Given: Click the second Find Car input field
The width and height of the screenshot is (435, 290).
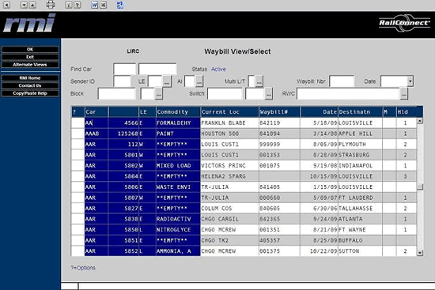Looking at the screenshot, I should point(157,69).
